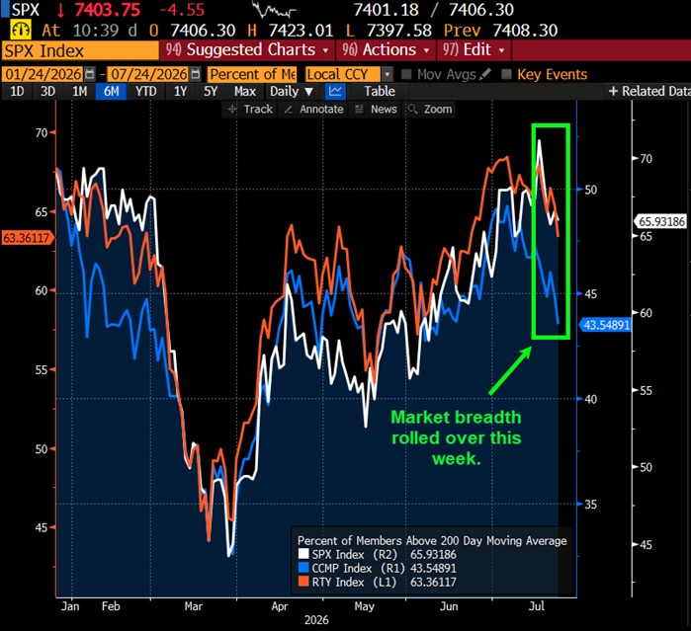Viewport: 691px width, 631px height.
Task: Enable the Key Events checkbox
Action: point(506,74)
